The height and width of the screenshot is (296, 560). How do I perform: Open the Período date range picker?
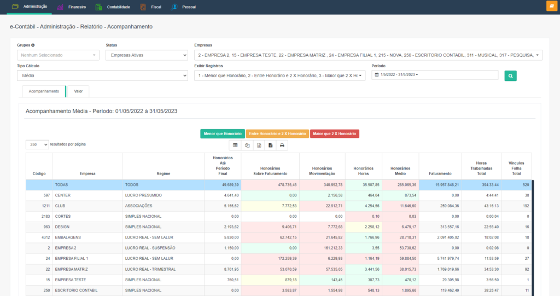[x=435, y=75]
